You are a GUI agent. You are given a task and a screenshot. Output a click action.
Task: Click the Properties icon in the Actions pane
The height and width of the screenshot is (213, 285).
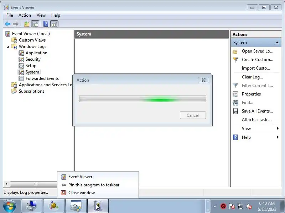[235, 94]
